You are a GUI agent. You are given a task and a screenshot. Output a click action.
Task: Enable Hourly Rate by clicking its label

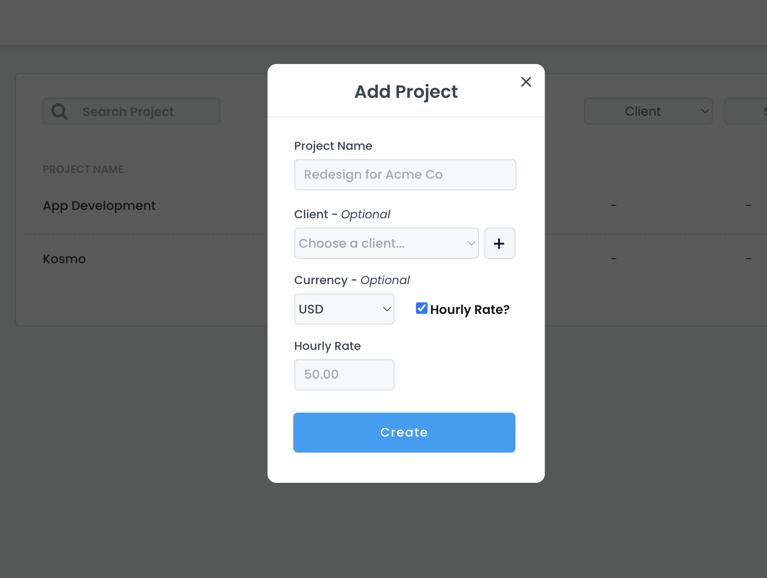coord(469,309)
